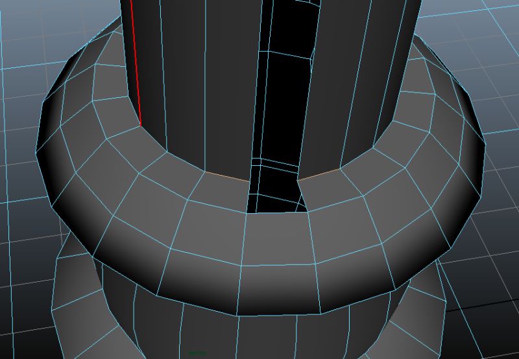Select the orange edge right of the gap
Viewport: 519px width, 359px height.
point(319,174)
